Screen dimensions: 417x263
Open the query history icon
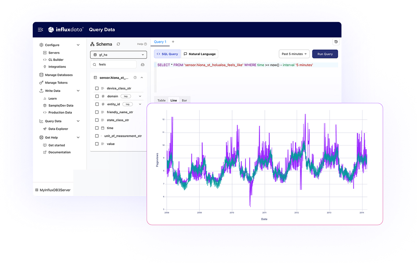click(x=336, y=42)
